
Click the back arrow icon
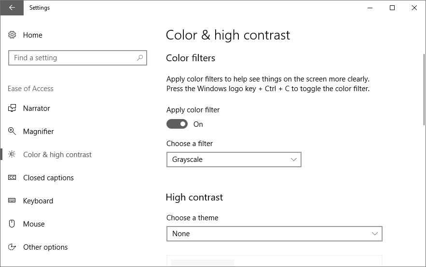point(12,8)
